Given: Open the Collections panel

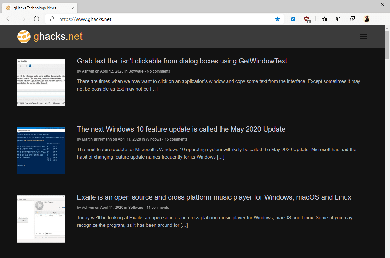Looking at the screenshot, I should (x=339, y=19).
